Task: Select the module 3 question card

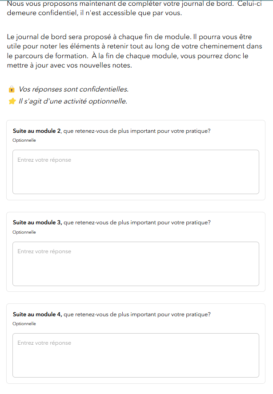Action: [136, 251]
